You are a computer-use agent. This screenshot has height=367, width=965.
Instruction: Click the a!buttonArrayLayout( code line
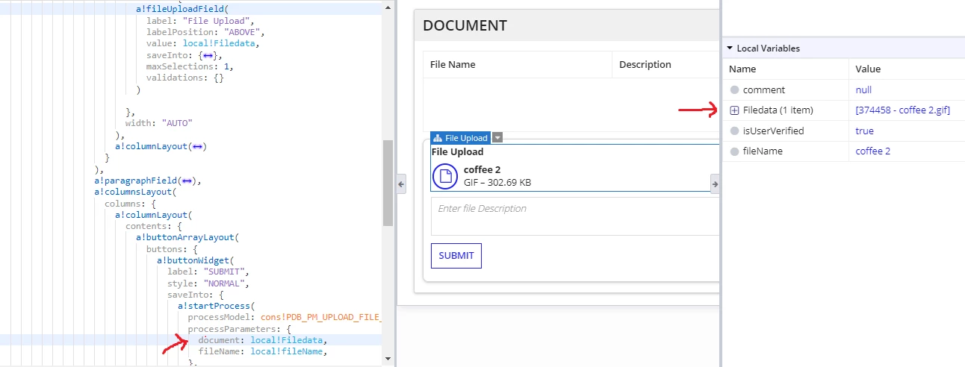(x=187, y=237)
